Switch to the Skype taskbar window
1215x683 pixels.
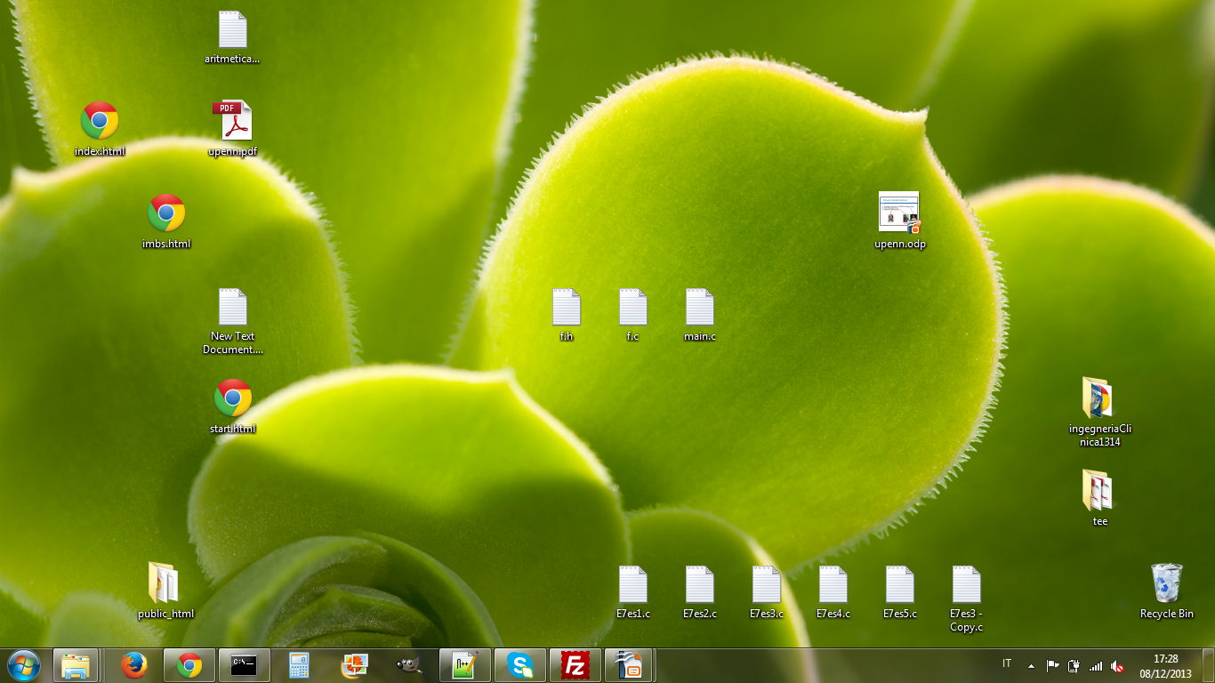(x=520, y=665)
